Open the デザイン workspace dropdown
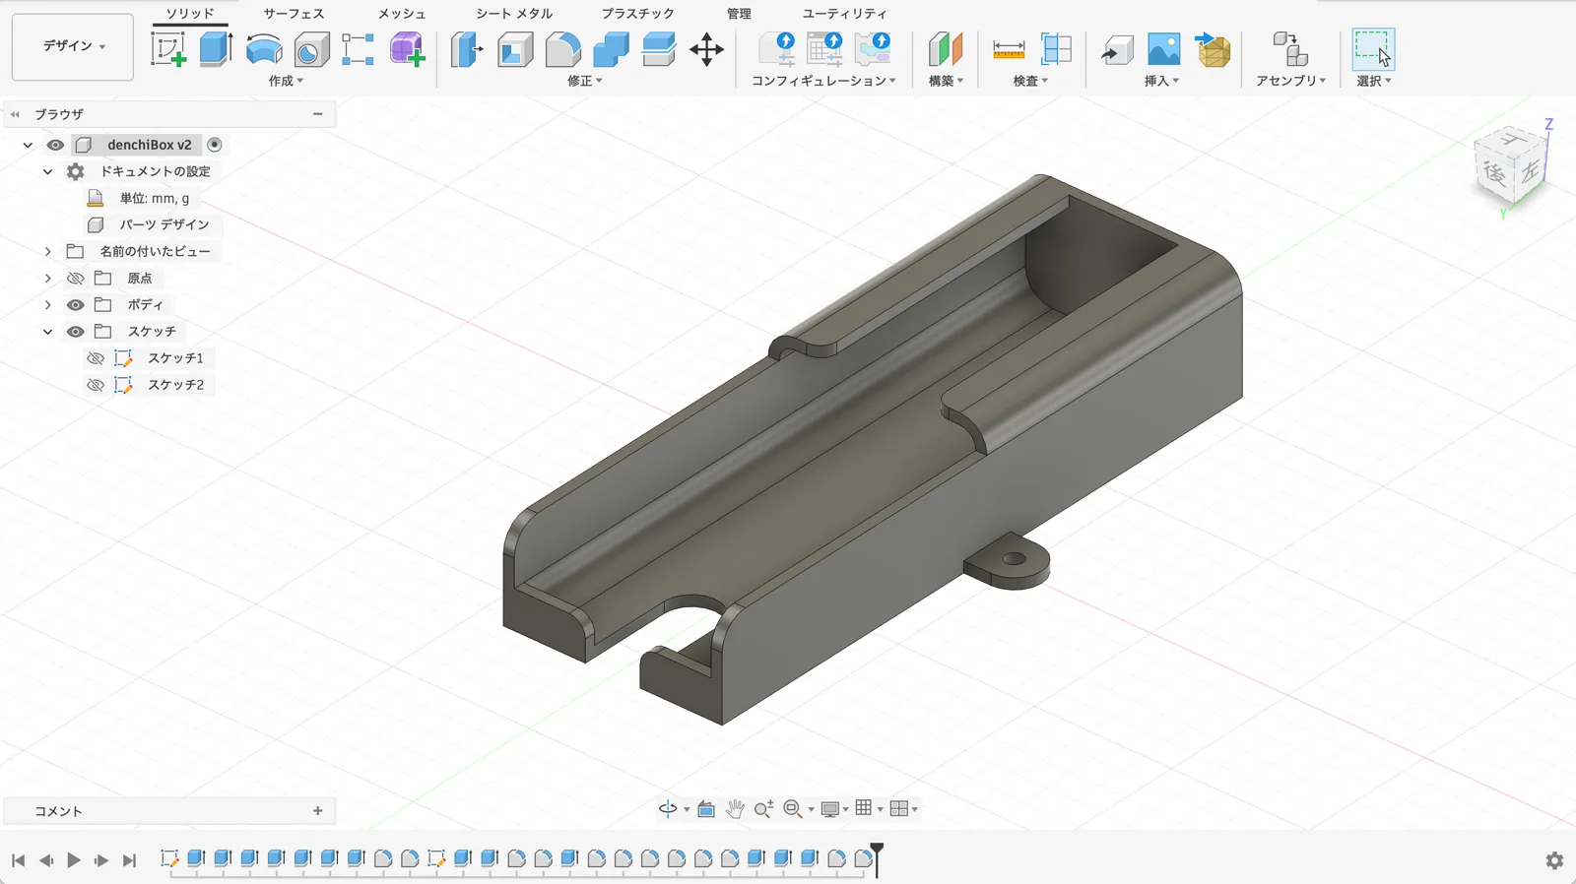This screenshot has width=1576, height=884. [73, 46]
